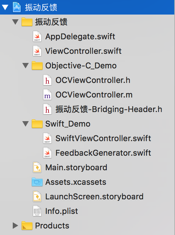This screenshot has width=175, height=235.
Task: Select SwiftViewController.swift file
Action: point(103,138)
